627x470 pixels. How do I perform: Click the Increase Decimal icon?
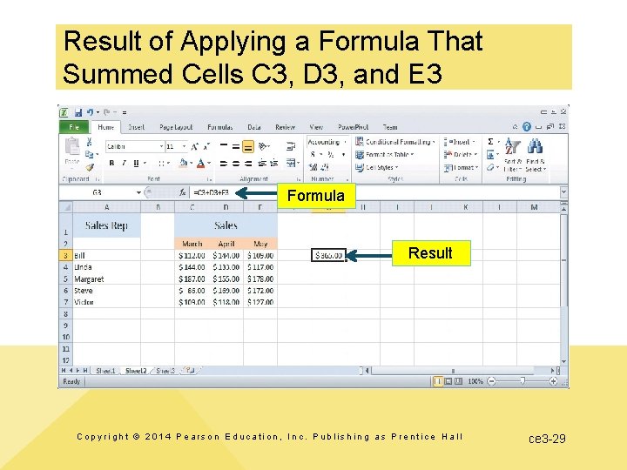point(313,167)
